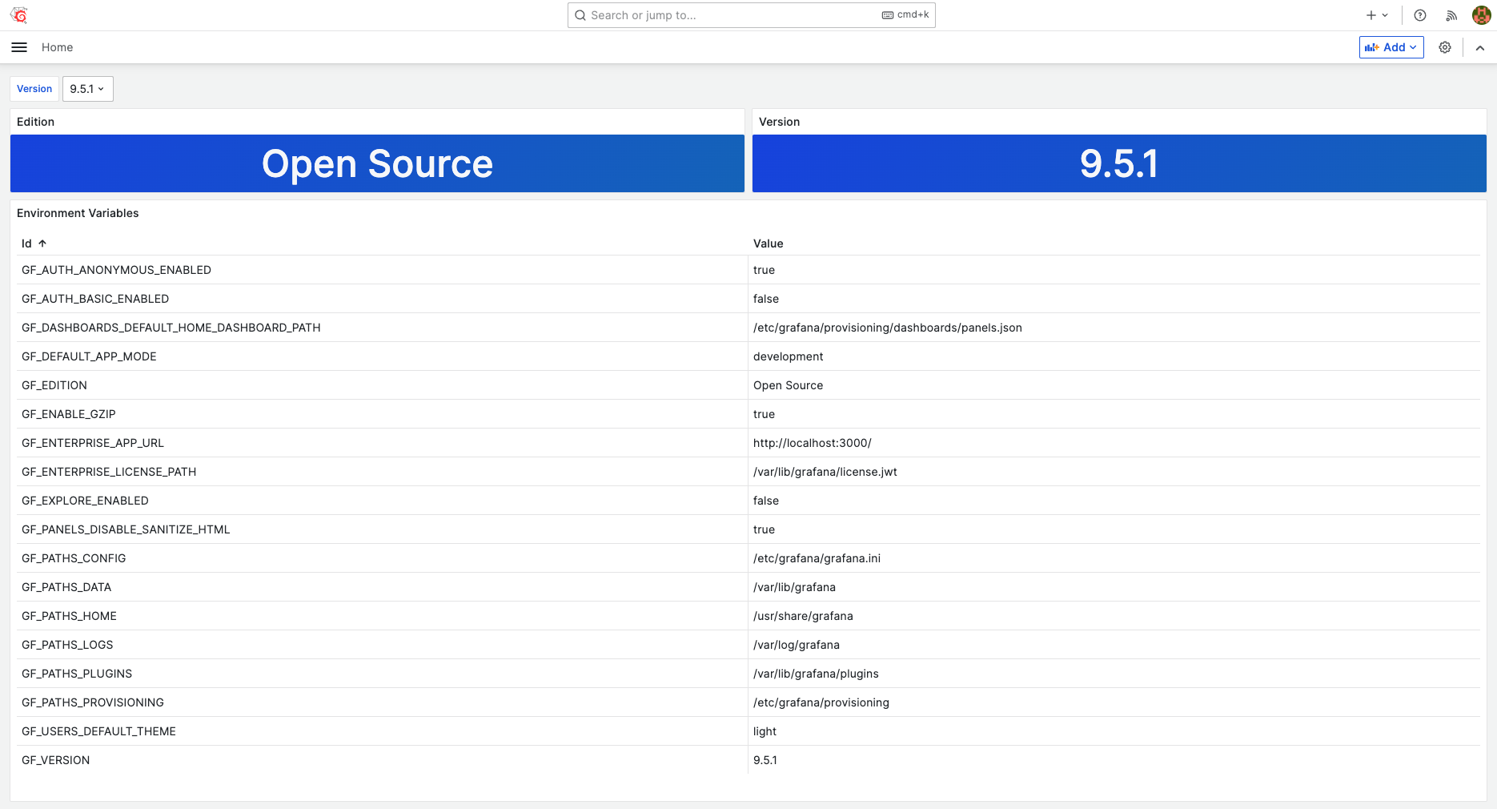This screenshot has height=809, width=1497.
Task: Open the 9.5.1 version variable dropdown
Action: 88,89
